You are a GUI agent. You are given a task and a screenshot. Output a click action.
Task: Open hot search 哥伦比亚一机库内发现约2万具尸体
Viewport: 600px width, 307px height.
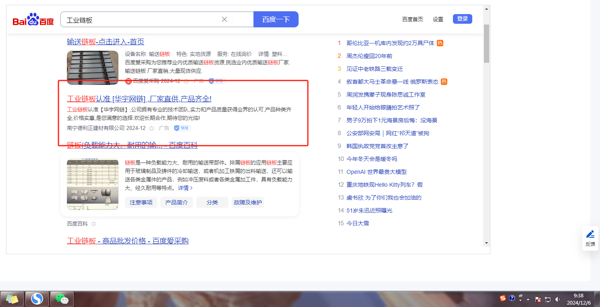point(390,43)
